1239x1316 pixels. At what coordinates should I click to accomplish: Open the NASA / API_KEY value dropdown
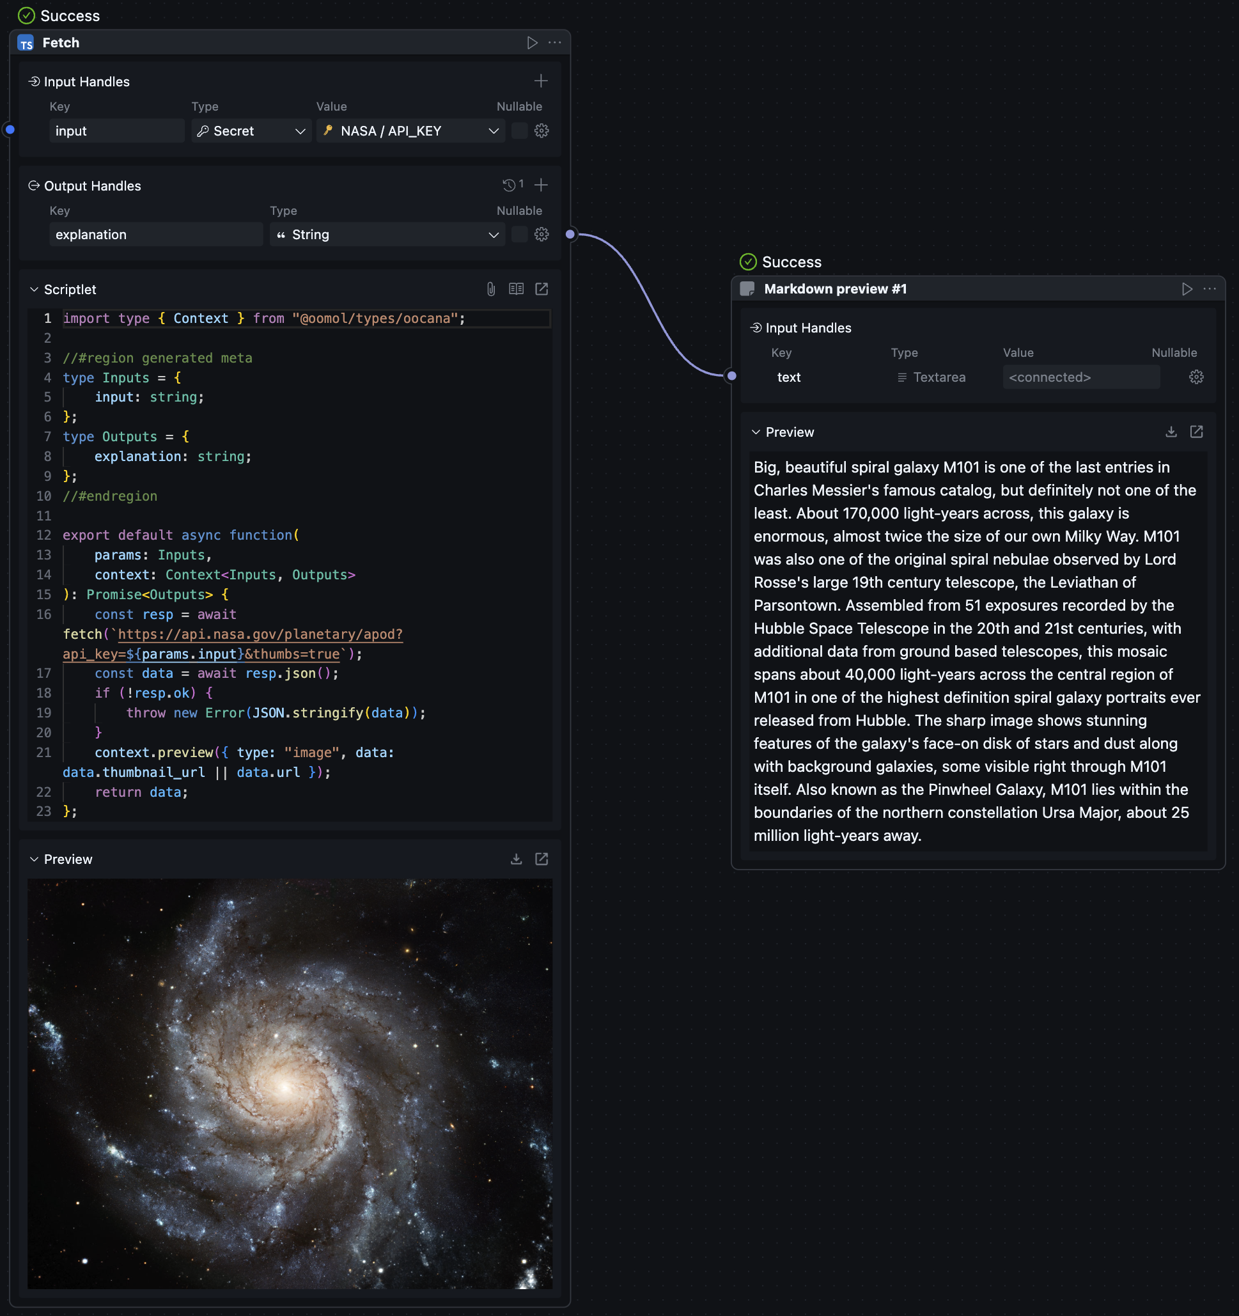point(410,131)
